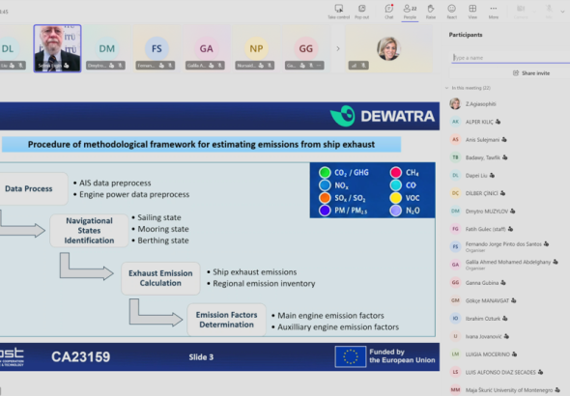Click Ivana Jovanović participant row
Screen dimensions: 570x396
click(509, 336)
